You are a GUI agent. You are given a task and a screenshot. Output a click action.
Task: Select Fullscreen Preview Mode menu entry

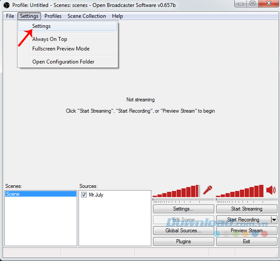(61, 49)
